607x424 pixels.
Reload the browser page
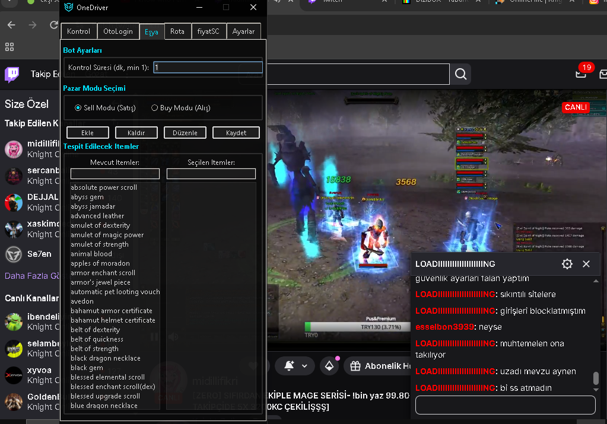[54, 25]
